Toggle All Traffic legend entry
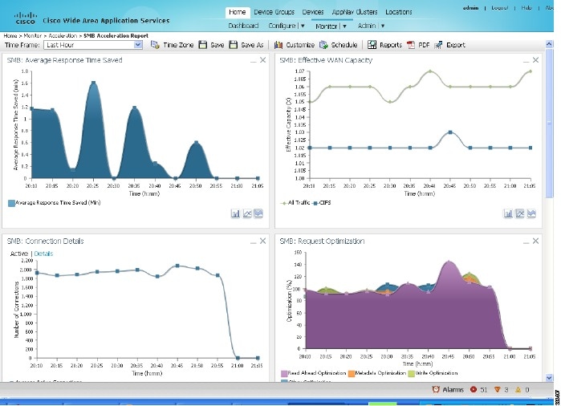 295,203
